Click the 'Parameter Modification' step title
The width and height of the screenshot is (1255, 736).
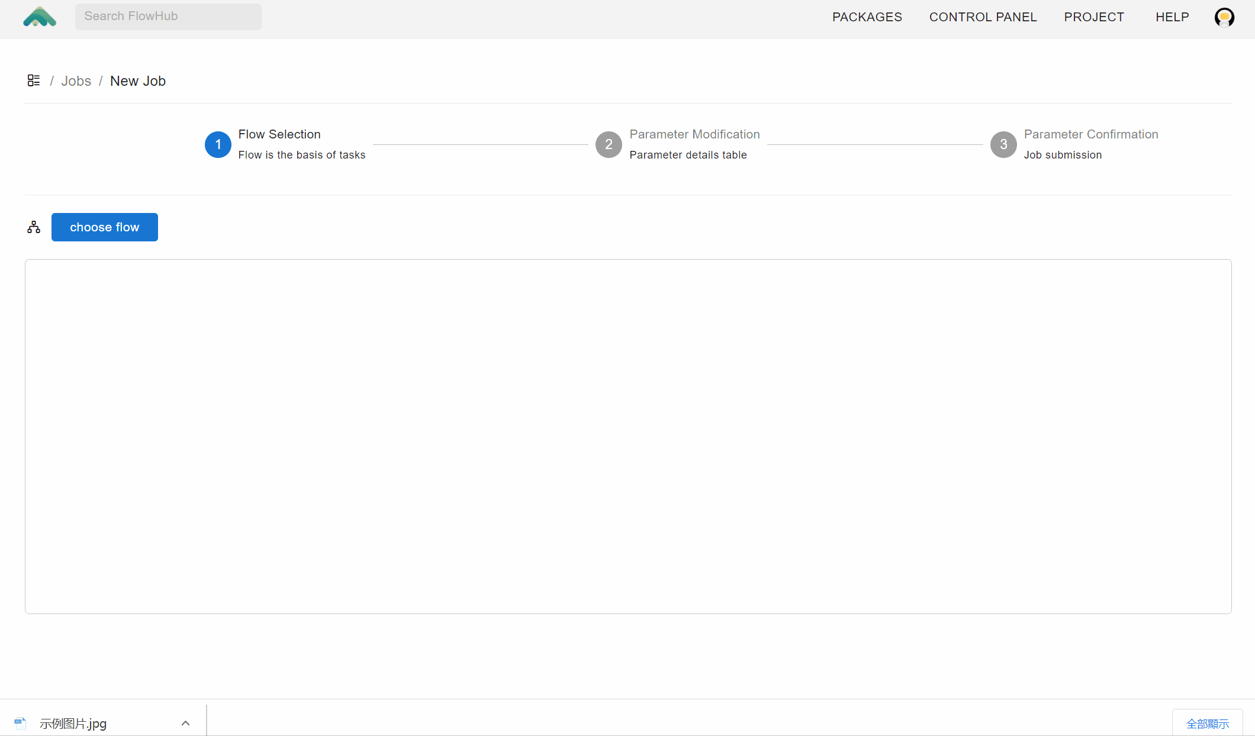(694, 134)
